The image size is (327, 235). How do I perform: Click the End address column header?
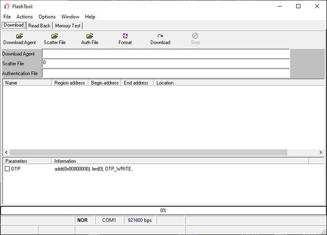[x=137, y=82]
